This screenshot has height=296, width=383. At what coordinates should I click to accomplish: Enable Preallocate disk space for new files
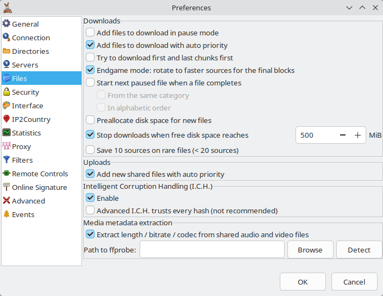pos(90,120)
